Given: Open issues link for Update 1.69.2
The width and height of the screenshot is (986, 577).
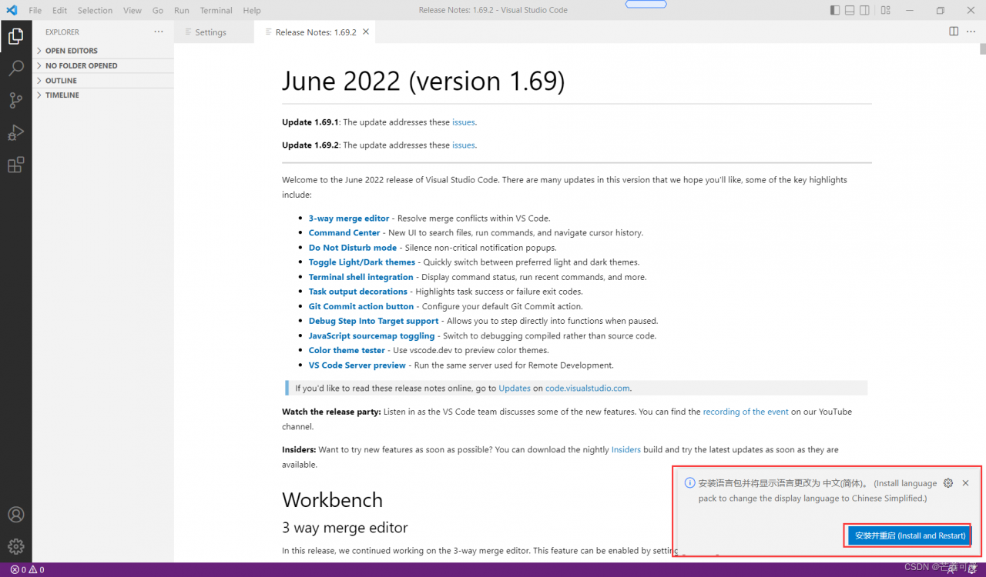Looking at the screenshot, I should pos(464,145).
